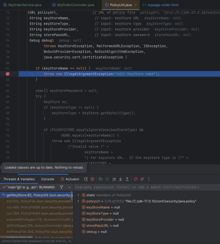
Task: Click the MalformedURLException in throws clause
Action: point(118,46)
